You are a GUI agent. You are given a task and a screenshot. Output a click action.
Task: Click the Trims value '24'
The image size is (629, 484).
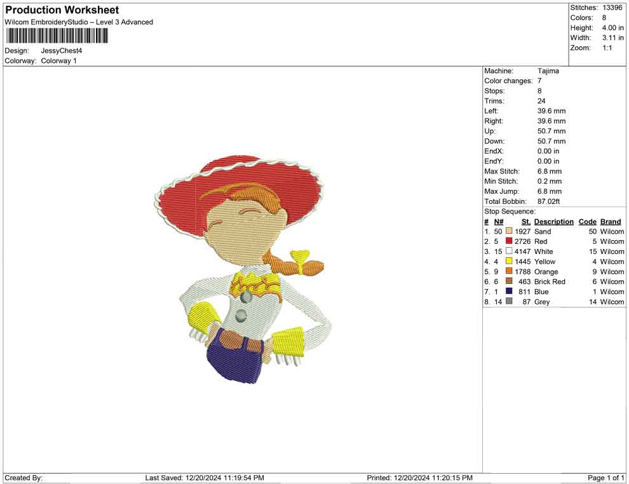(541, 101)
